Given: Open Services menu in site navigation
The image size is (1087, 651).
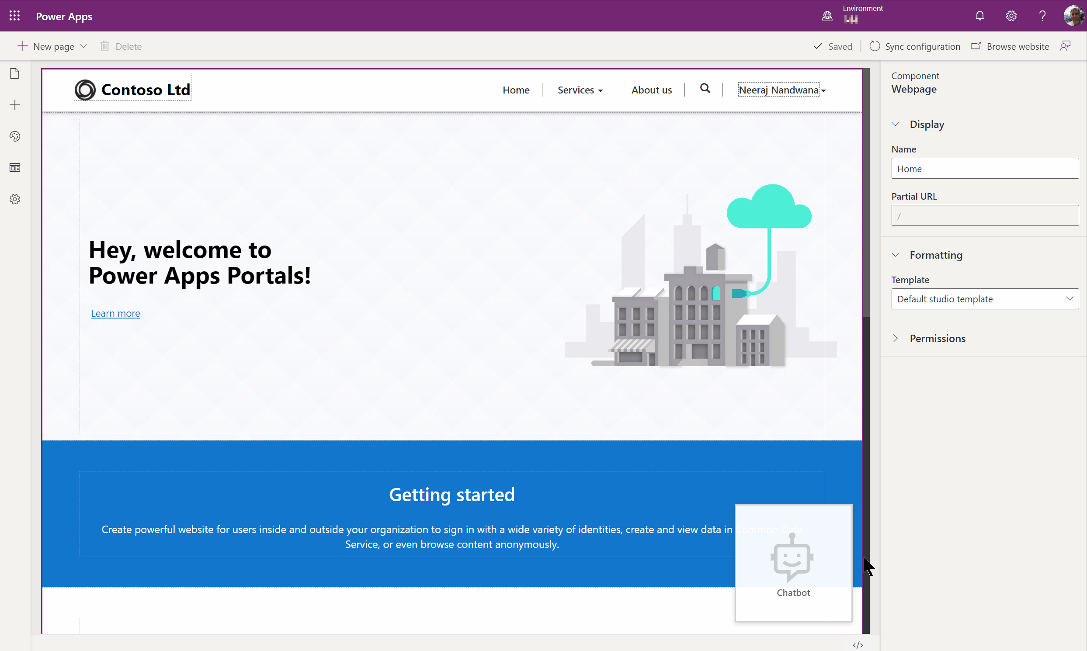Looking at the screenshot, I should tap(580, 90).
